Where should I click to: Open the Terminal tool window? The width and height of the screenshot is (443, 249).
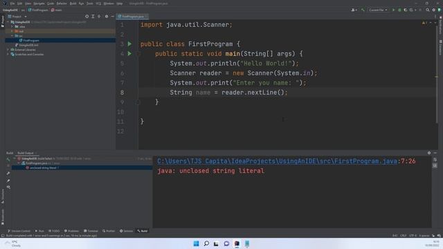tap(91, 231)
